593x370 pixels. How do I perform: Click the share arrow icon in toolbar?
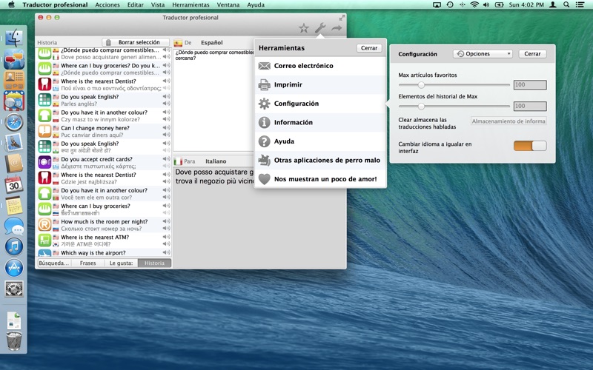(x=337, y=29)
